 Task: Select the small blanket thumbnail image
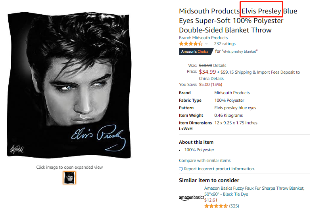(69, 178)
